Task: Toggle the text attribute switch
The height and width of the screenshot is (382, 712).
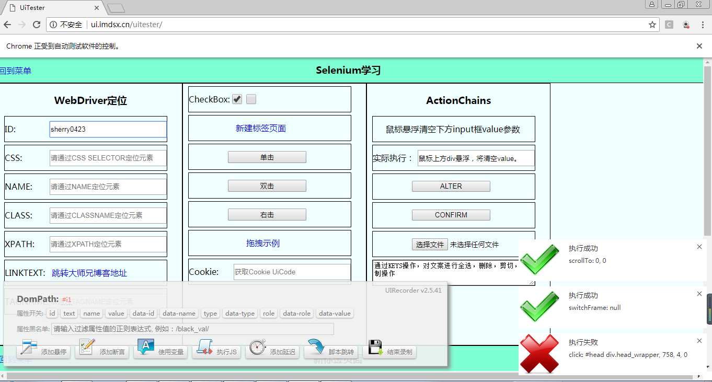Action: [69, 314]
